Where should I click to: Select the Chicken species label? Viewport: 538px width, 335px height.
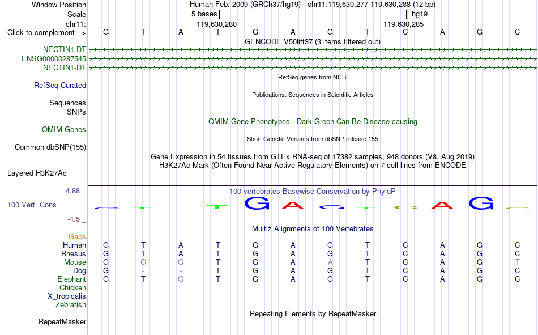click(x=72, y=287)
